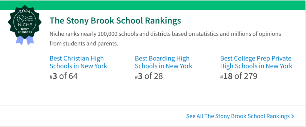Click the circled N logo on the badge
The image size is (306, 127).
(20, 19)
